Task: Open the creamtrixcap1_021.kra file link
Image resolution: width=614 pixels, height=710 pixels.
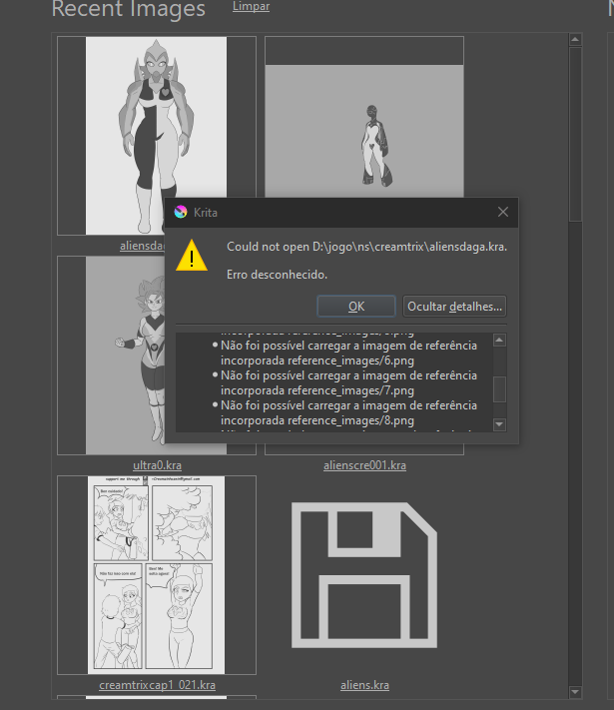Action: click(157, 685)
